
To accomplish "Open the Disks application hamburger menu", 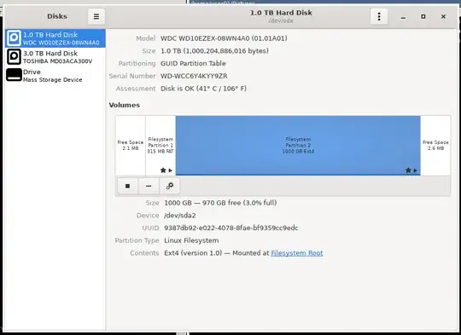I will (x=96, y=16).
